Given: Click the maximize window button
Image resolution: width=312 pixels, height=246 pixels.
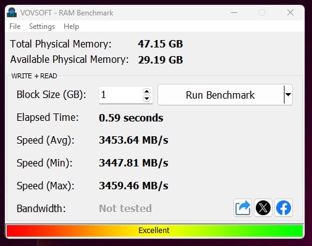Looking at the screenshot, I should [x=262, y=12].
